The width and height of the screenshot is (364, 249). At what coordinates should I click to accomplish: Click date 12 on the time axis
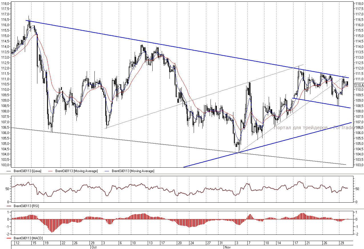17,243
